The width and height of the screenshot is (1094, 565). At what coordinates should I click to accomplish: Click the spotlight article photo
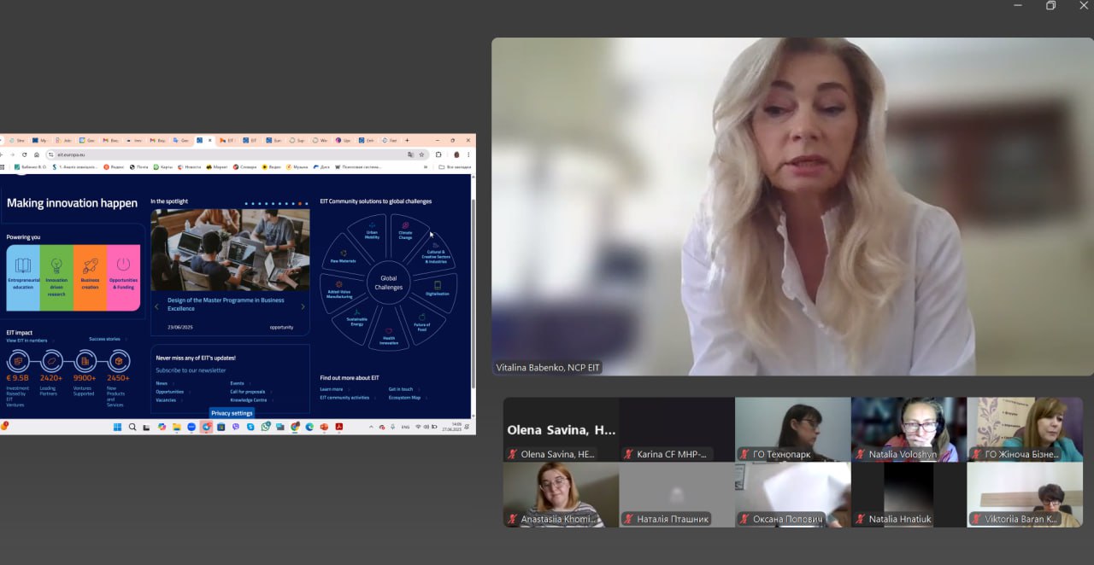[x=230, y=250]
